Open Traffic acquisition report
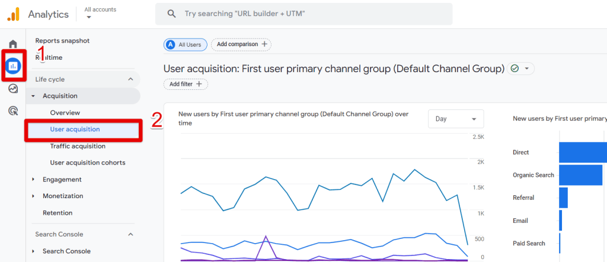The image size is (607, 262). point(78,146)
